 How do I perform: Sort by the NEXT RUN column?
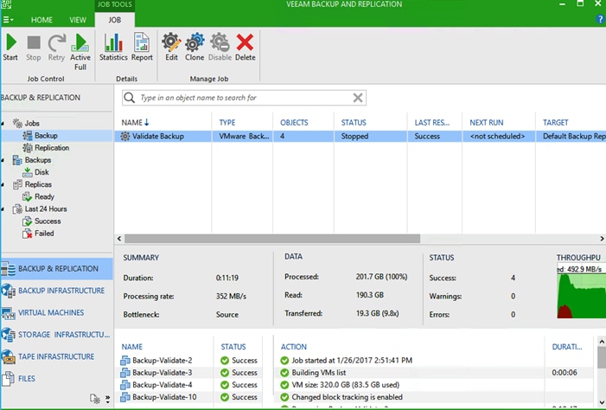(487, 123)
